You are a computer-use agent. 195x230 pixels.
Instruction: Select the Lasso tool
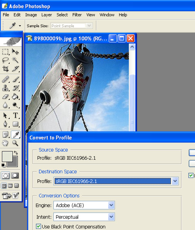5,60
